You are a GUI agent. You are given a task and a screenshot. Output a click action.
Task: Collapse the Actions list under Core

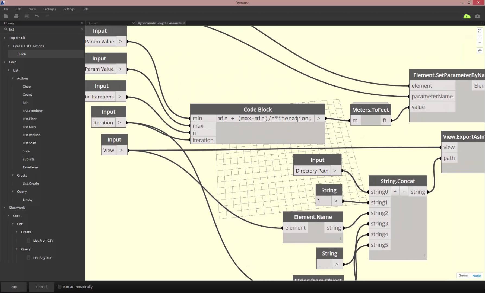(x=12, y=78)
